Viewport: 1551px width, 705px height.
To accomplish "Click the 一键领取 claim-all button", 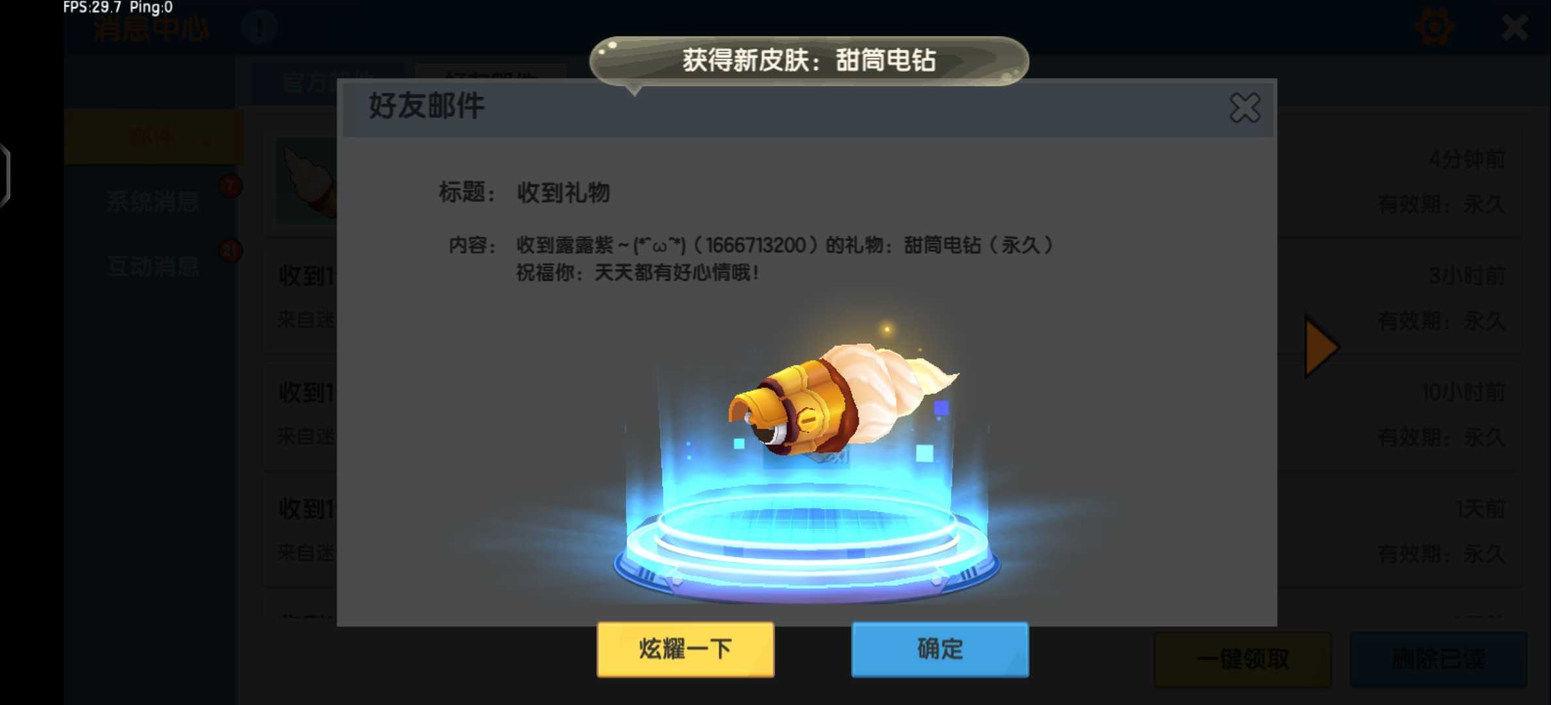I will [x=1242, y=659].
